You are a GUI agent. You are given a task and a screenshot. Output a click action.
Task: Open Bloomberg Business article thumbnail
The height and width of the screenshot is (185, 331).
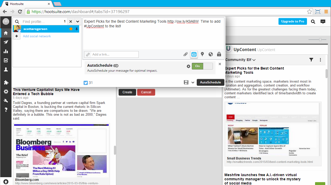[61, 151]
